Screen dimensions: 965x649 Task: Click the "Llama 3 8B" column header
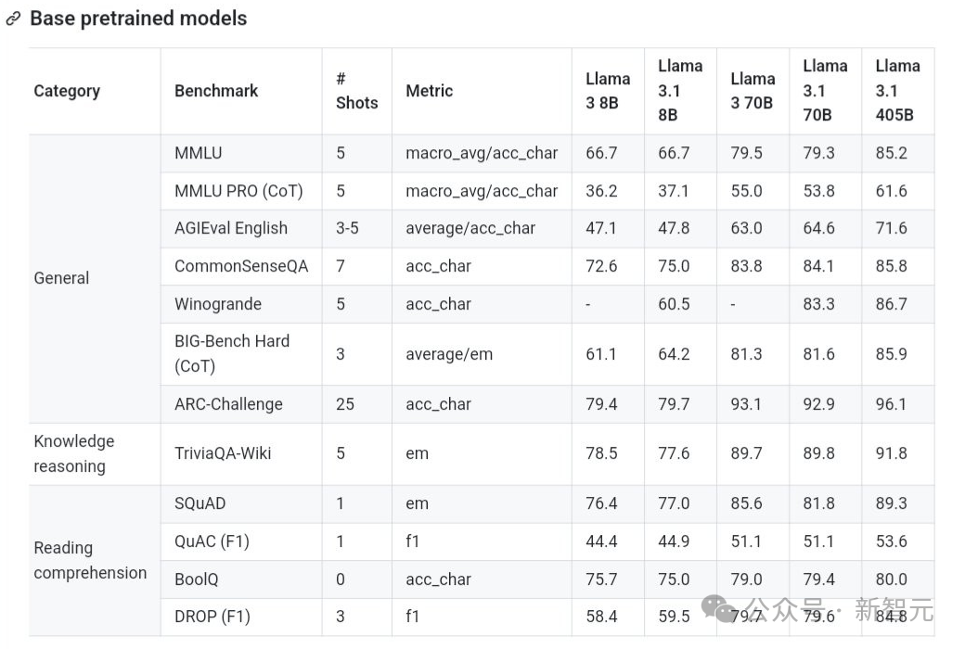click(607, 91)
